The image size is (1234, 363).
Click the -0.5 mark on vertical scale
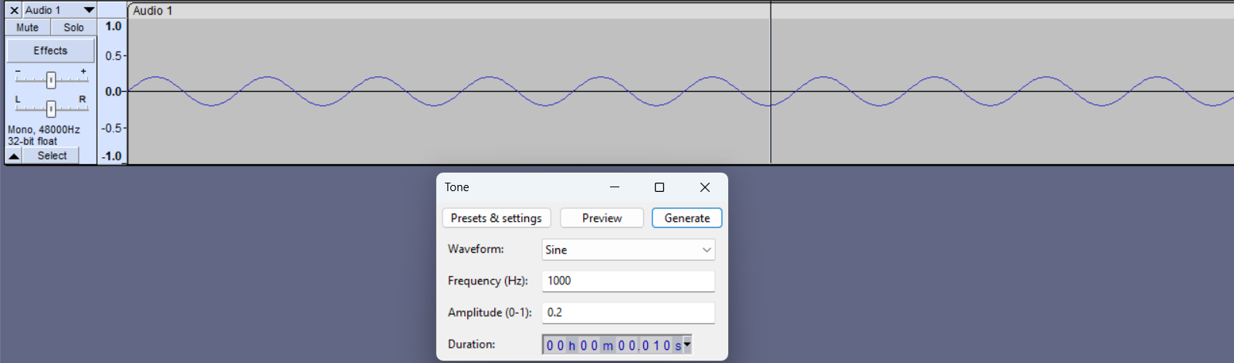pyautogui.click(x=112, y=128)
